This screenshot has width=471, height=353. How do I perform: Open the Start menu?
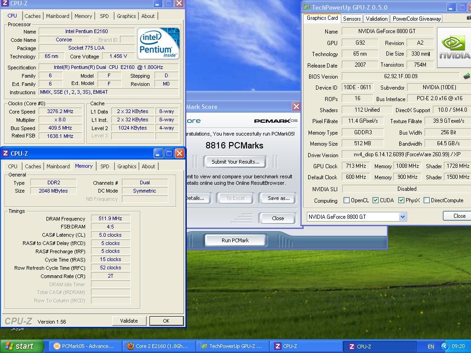point(22,346)
